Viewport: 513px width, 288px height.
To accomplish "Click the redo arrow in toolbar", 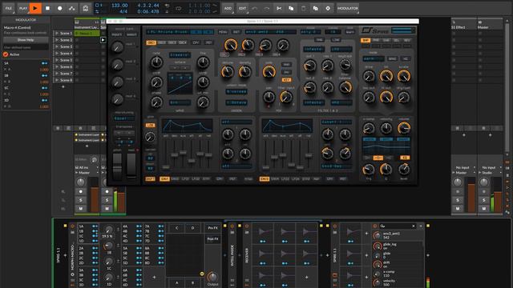I will point(267,8).
